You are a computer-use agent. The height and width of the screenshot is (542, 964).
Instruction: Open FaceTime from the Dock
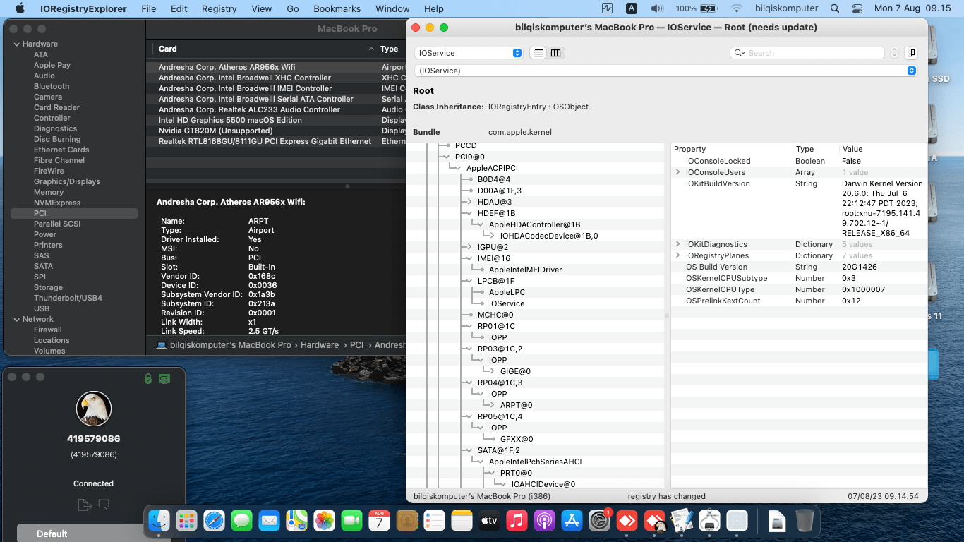click(x=351, y=522)
